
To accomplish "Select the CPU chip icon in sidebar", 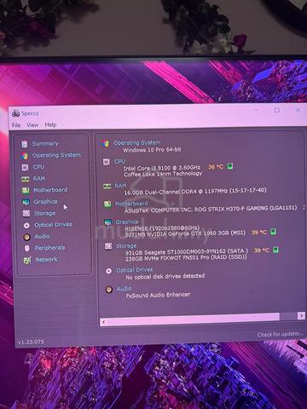I will pyautogui.click(x=25, y=167).
